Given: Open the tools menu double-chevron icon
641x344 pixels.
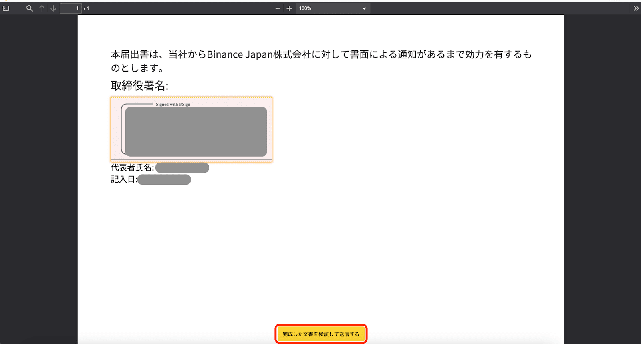Looking at the screenshot, I should point(636,8).
